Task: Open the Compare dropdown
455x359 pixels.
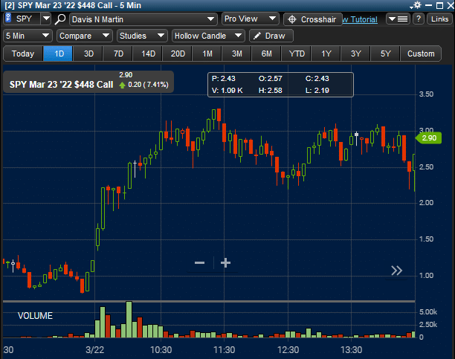Action: [x=85, y=36]
